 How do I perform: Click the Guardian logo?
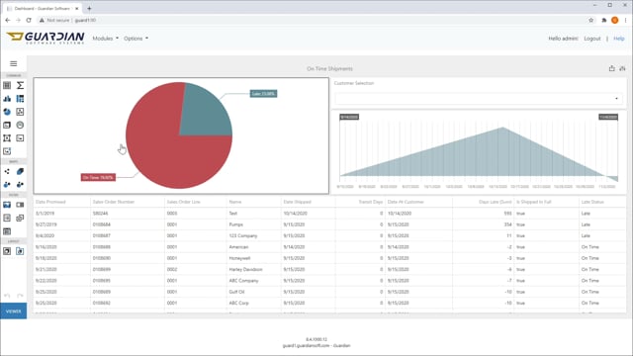click(45, 38)
